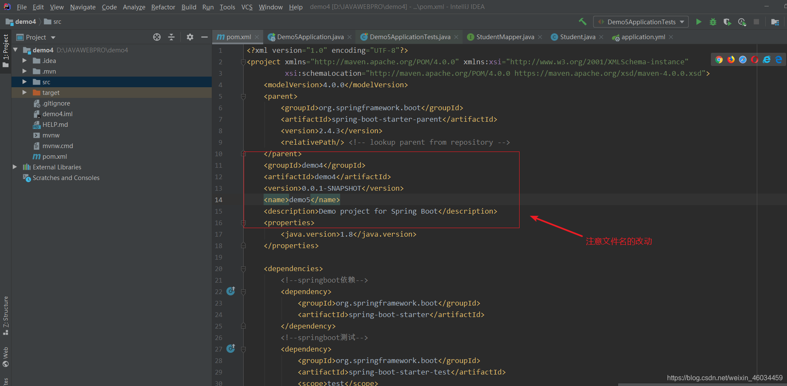
Task: Click the stop run square icon
Action: (x=756, y=22)
